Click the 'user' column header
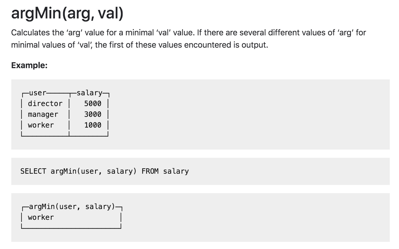Viewport: 399px width, 249px height. [x=38, y=93]
